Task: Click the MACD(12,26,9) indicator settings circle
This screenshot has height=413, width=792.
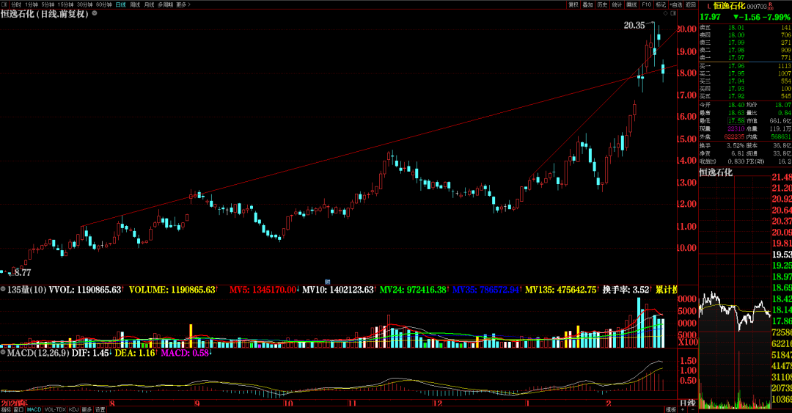Action: pyautogui.click(x=3, y=352)
